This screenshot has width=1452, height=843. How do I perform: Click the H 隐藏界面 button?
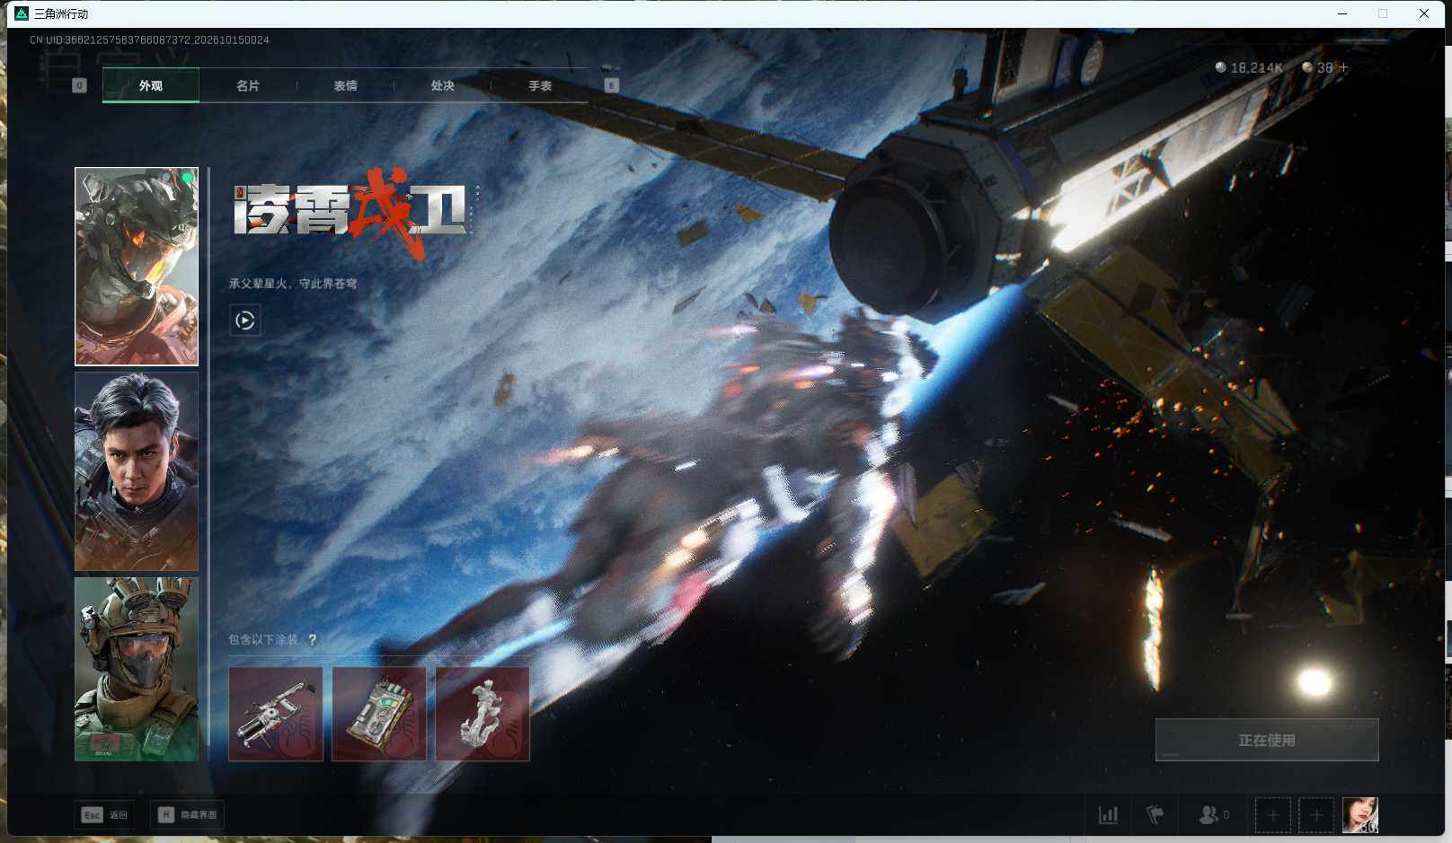(x=187, y=814)
